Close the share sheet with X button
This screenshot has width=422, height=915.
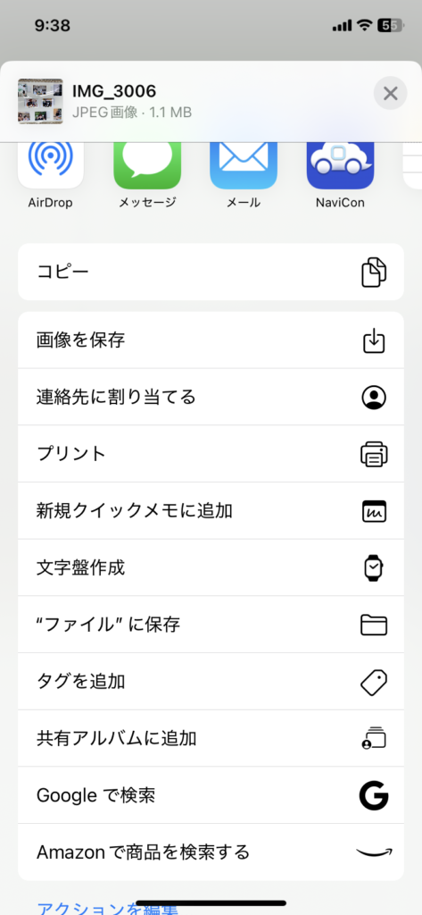[x=390, y=93]
